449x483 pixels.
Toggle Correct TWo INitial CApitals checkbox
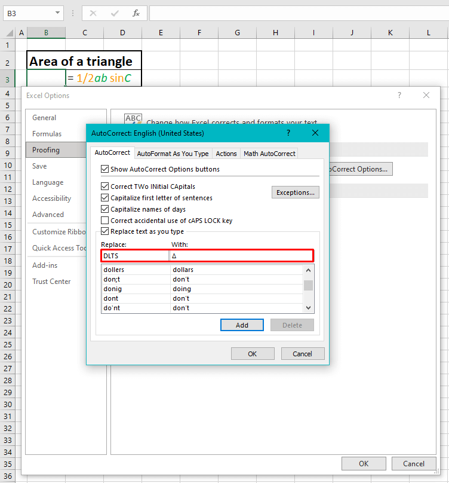[x=104, y=187]
